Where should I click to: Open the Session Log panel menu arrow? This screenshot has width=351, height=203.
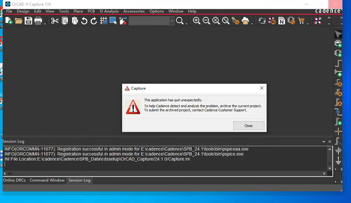324,142
